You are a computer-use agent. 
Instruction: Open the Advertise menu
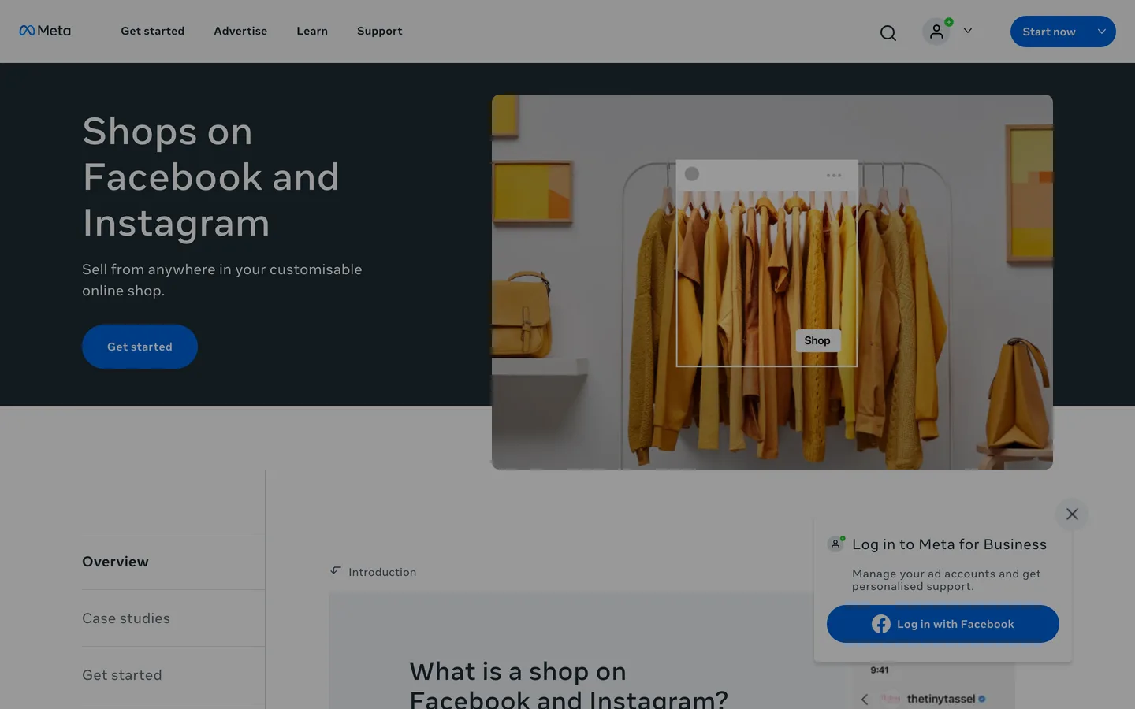(x=240, y=31)
